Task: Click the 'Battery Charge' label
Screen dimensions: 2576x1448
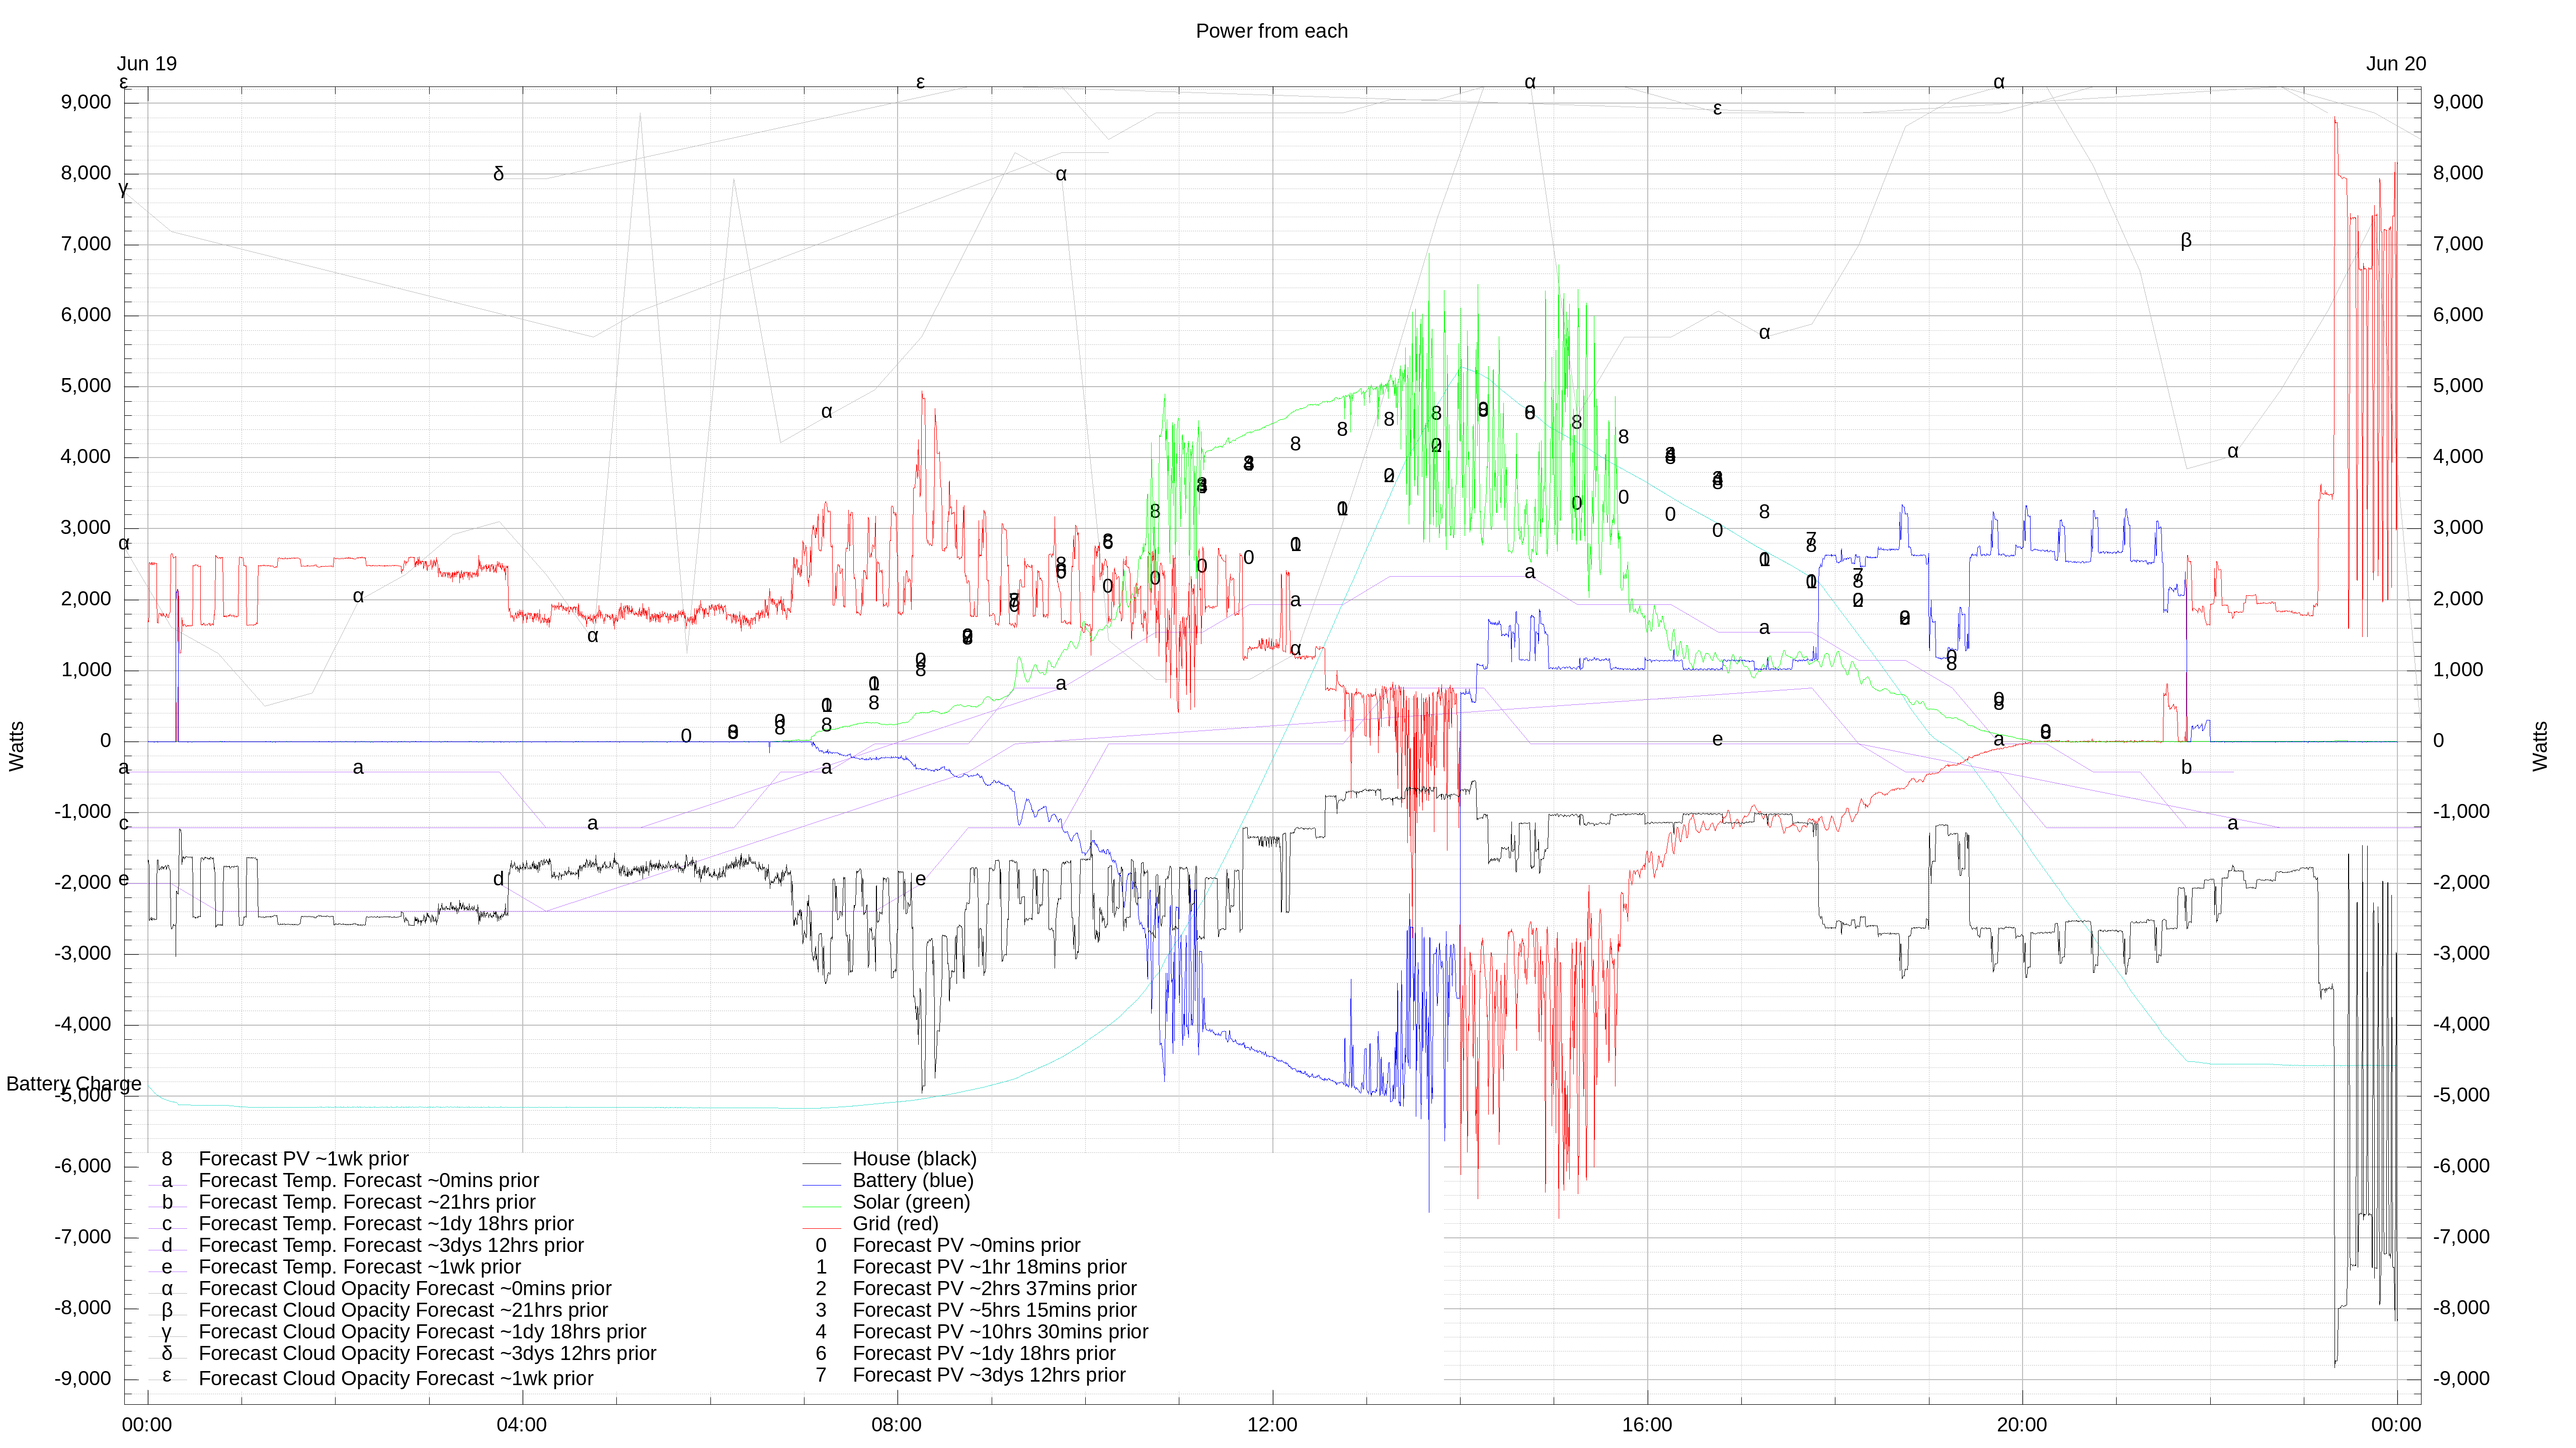Action: pos(73,1084)
